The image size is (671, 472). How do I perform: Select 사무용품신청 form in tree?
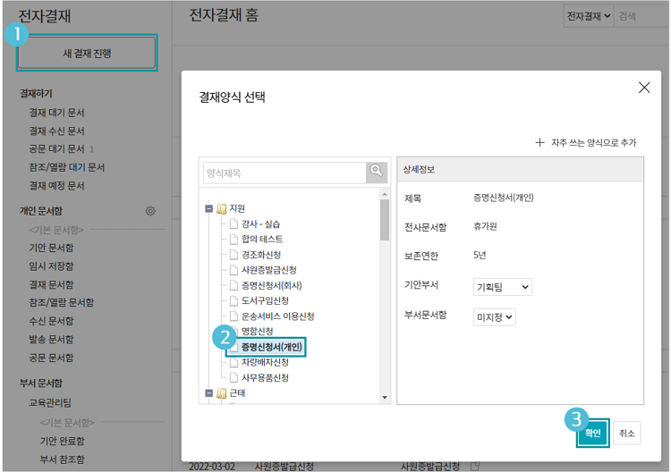click(265, 377)
